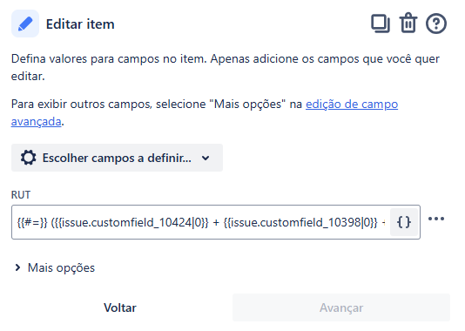The height and width of the screenshot is (331, 465).
Task: Click the word avançada in the link
Action: (x=37, y=122)
